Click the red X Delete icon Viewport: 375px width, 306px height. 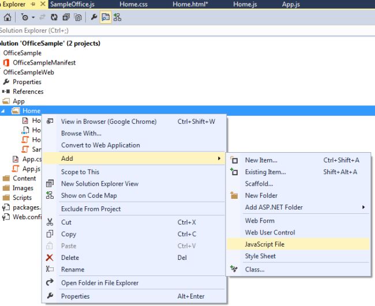[x=50, y=258]
